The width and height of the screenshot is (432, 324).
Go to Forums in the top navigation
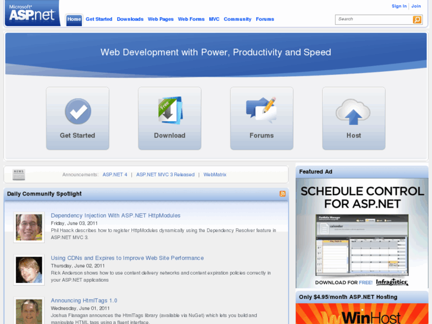pos(265,19)
